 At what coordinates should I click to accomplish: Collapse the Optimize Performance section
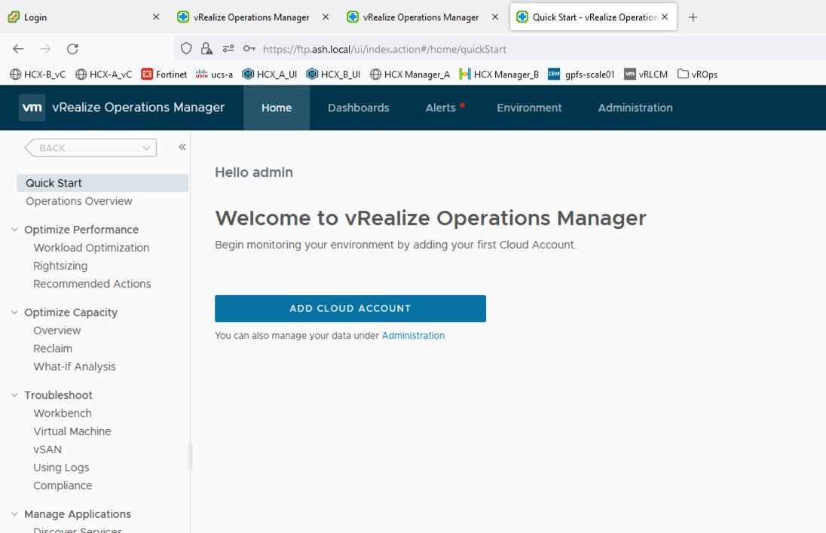tap(16, 230)
